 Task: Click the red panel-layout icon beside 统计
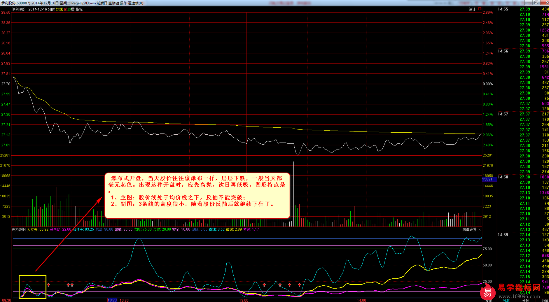point(480,9)
